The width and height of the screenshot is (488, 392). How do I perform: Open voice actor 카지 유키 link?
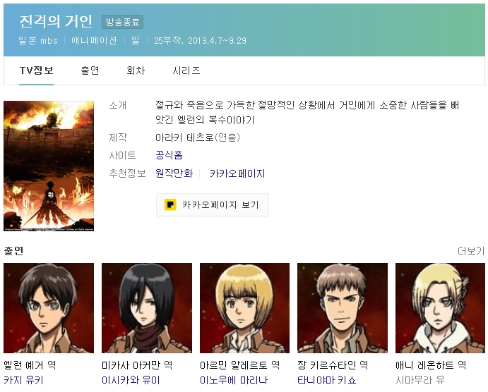click(23, 380)
